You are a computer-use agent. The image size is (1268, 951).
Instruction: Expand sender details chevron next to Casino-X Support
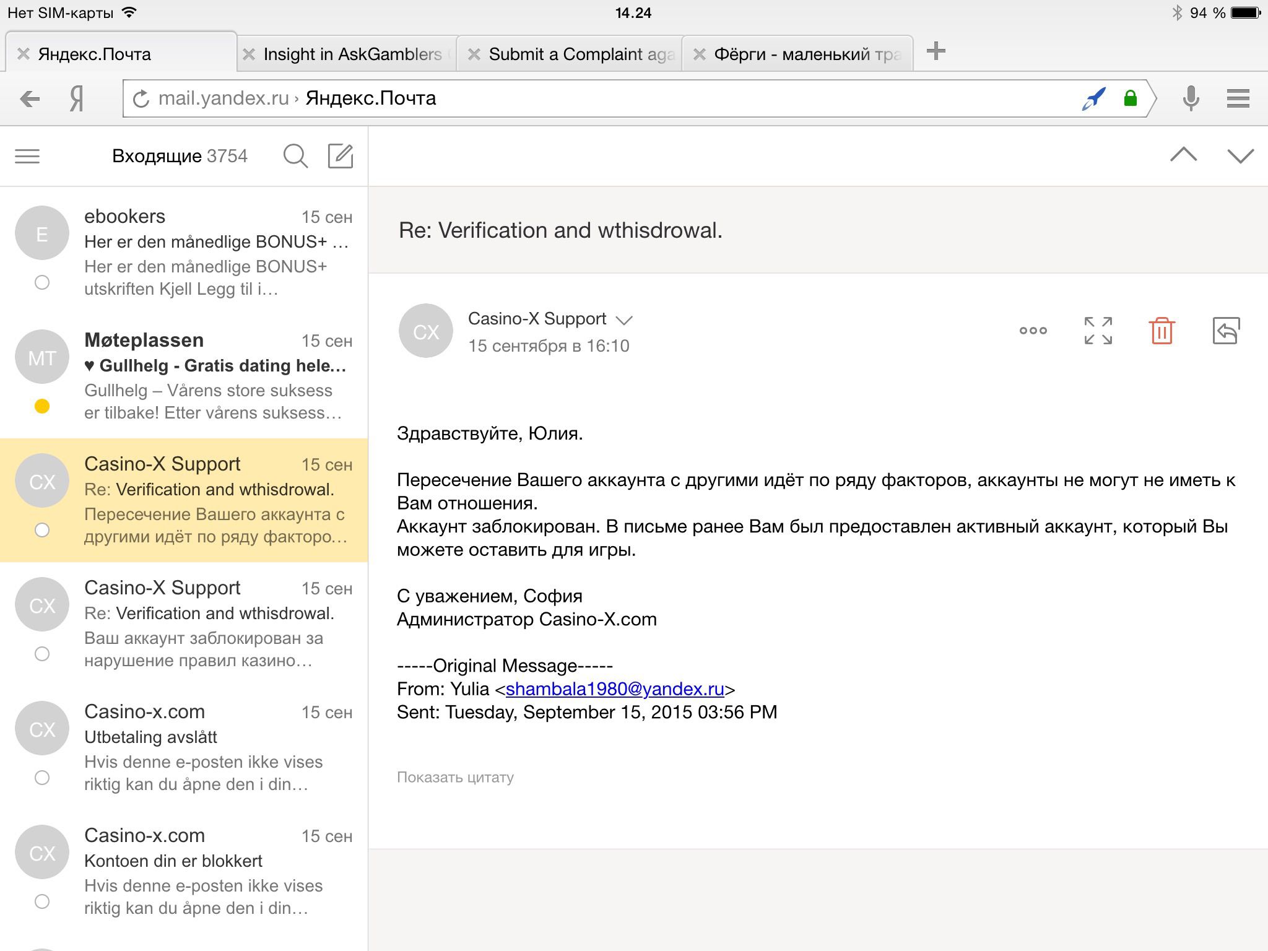click(x=624, y=321)
